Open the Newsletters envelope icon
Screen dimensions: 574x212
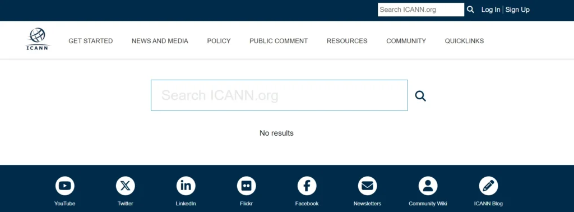[x=367, y=186]
